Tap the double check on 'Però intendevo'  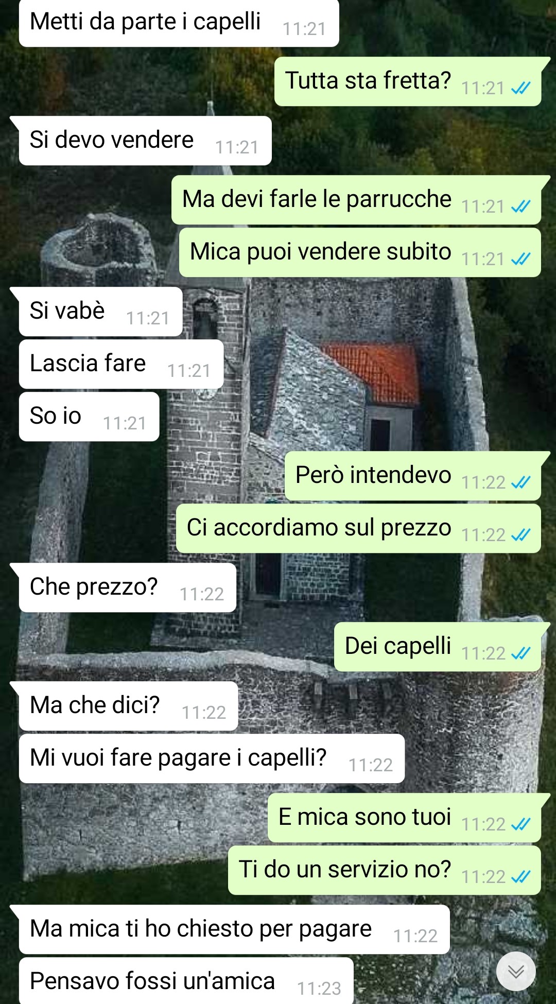click(x=520, y=482)
